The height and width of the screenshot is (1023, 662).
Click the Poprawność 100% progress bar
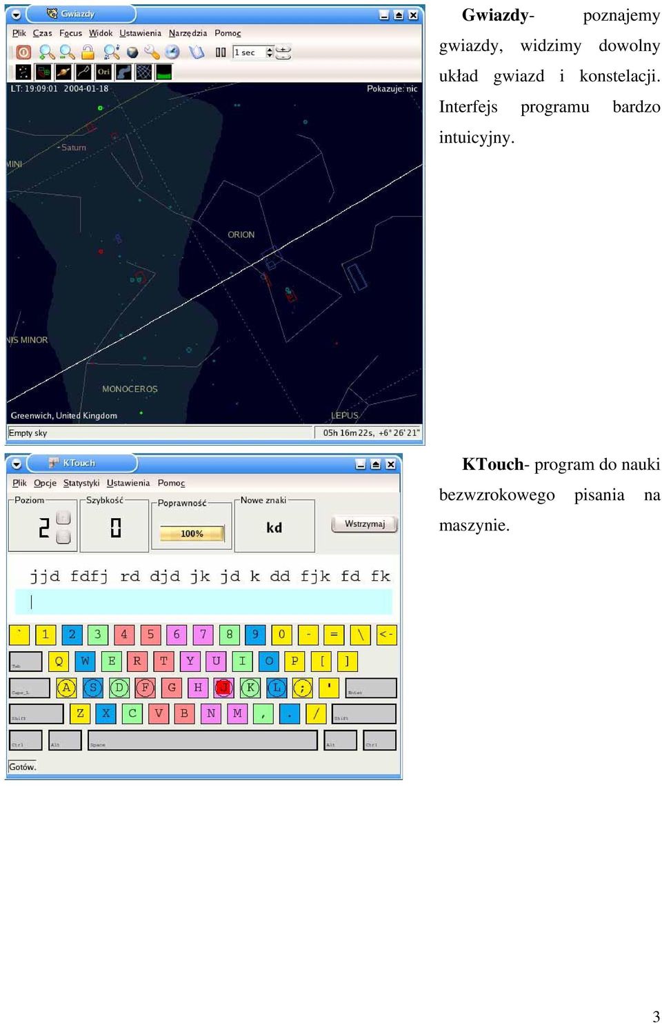(192, 533)
